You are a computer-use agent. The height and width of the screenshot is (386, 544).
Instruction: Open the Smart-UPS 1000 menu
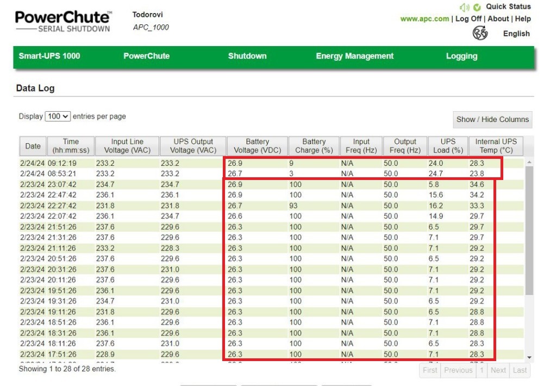click(49, 56)
